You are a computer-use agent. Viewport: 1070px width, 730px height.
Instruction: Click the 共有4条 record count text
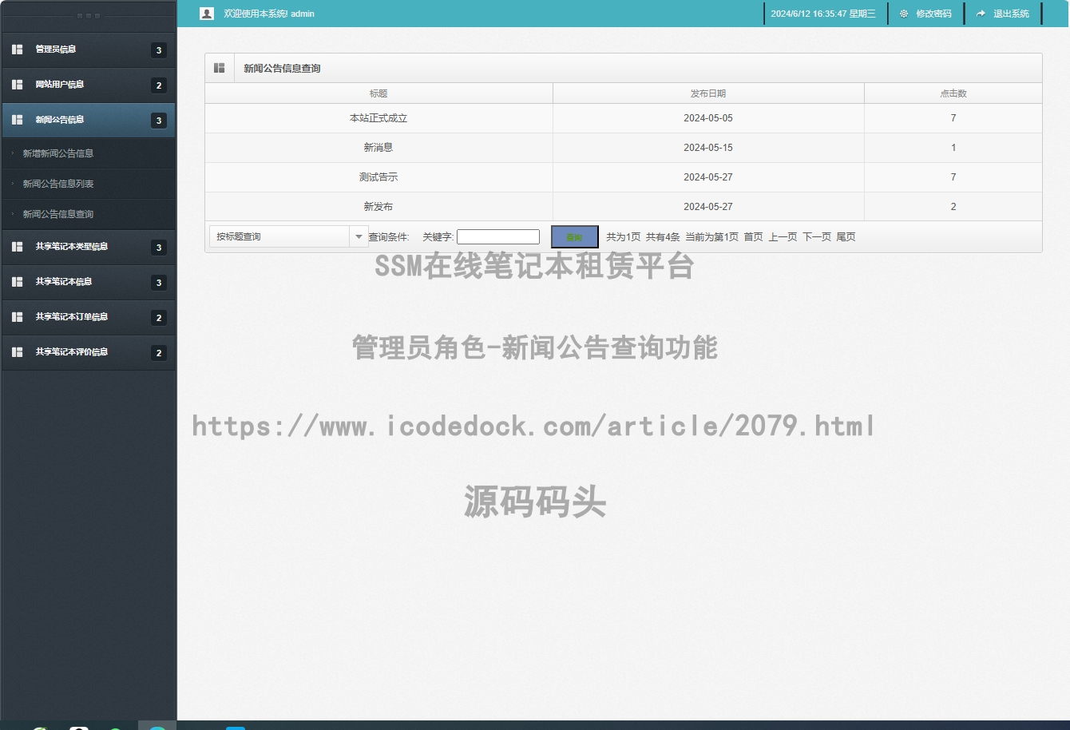pos(663,237)
